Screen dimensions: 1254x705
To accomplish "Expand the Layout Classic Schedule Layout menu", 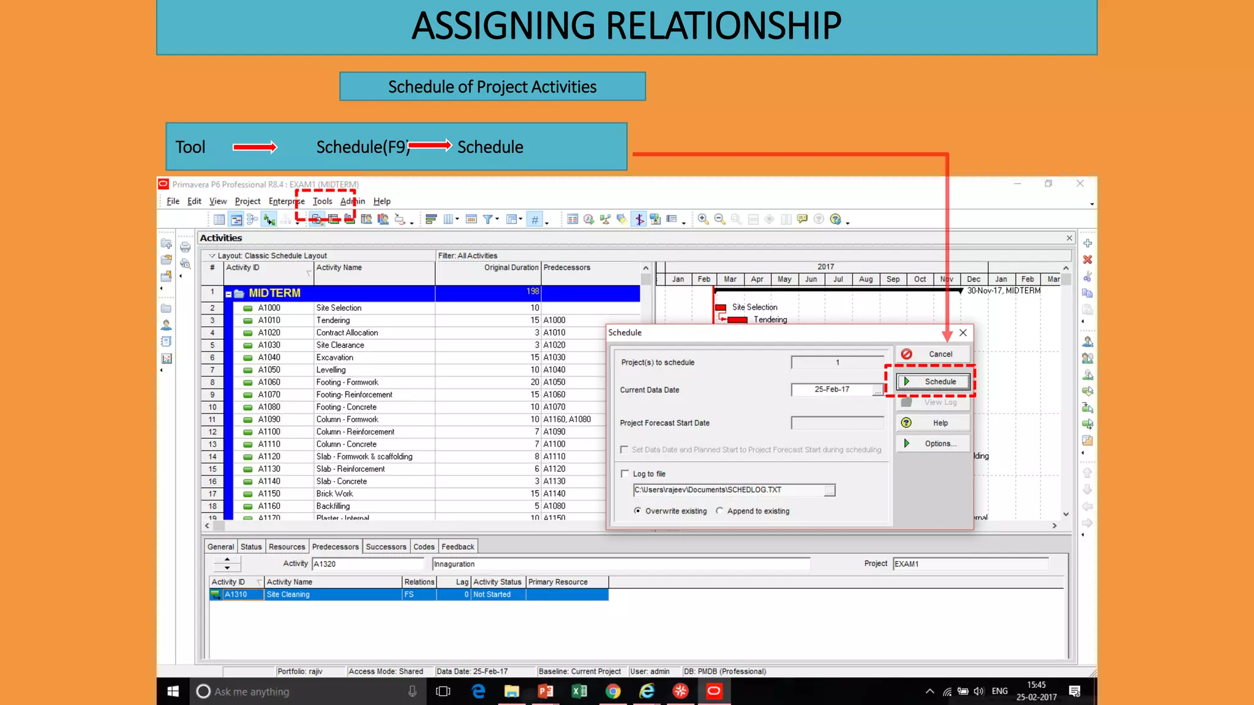I will pyautogui.click(x=212, y=256).
